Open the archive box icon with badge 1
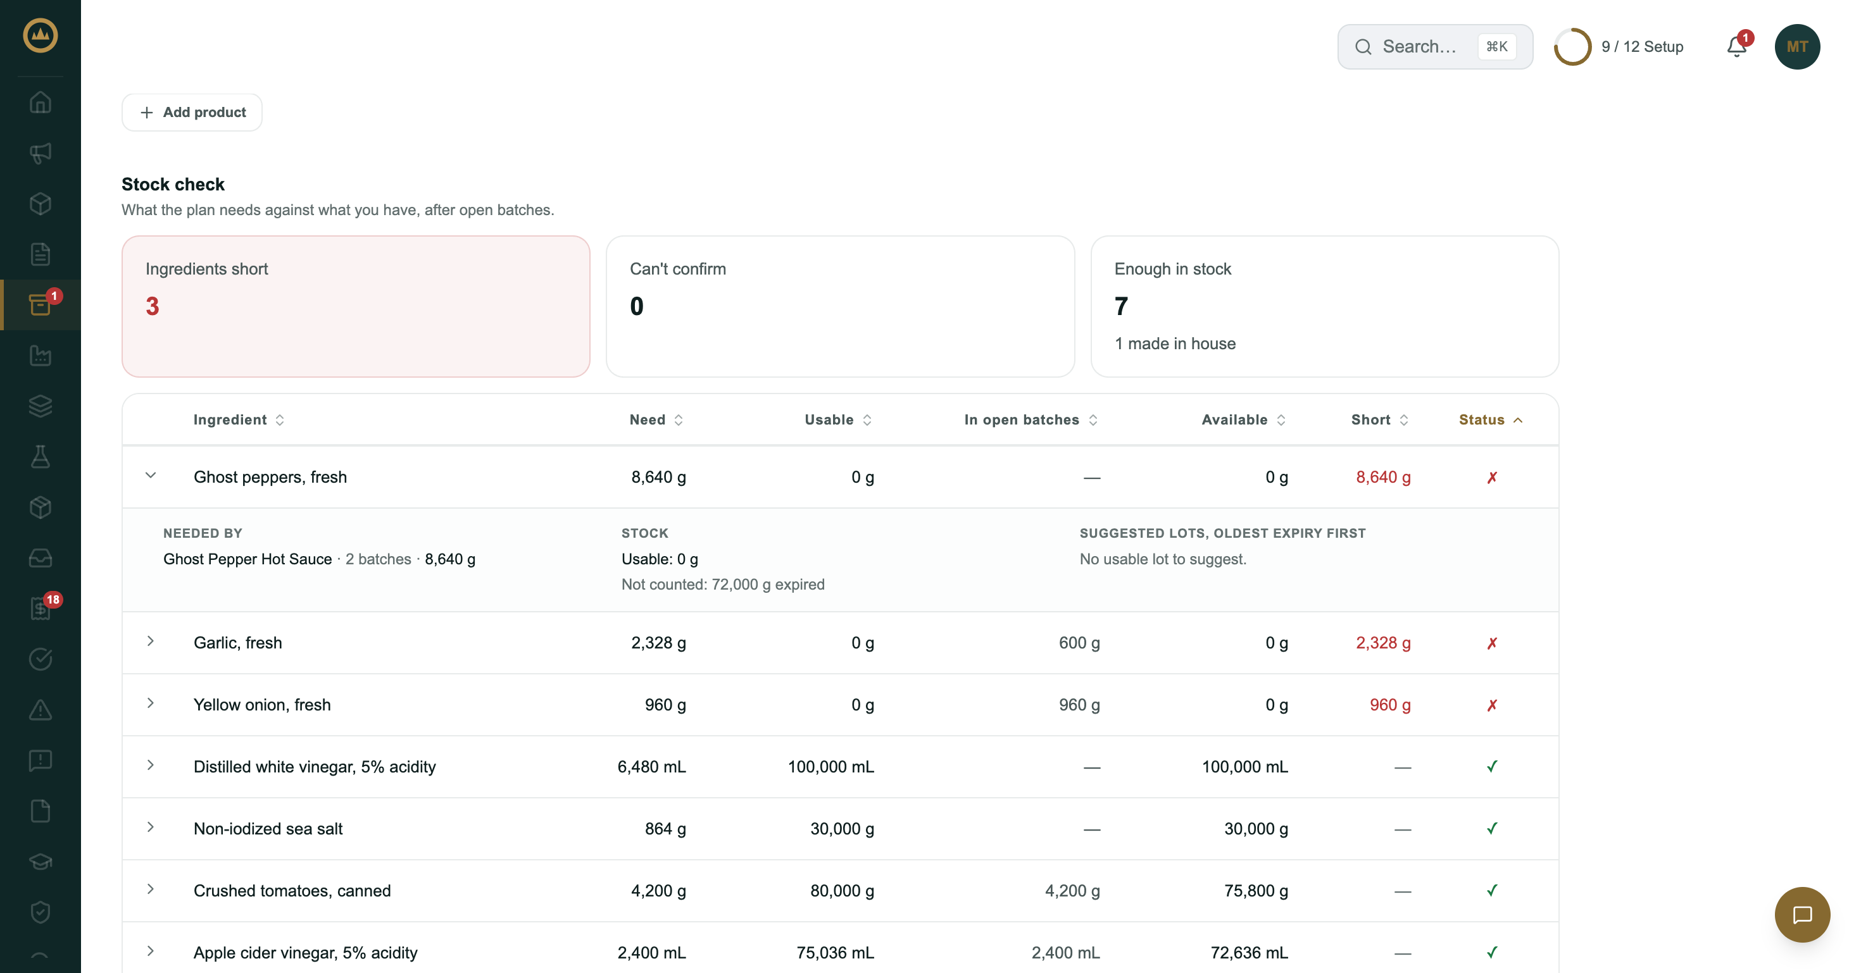This screenshot has width=1861, height=973. (x=41, y=304)
